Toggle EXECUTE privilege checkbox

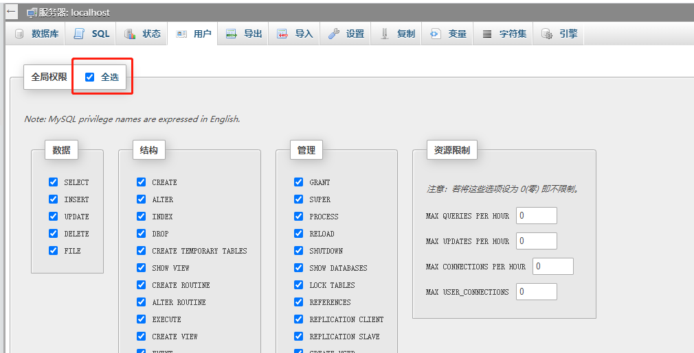click(x=141, y=319)
